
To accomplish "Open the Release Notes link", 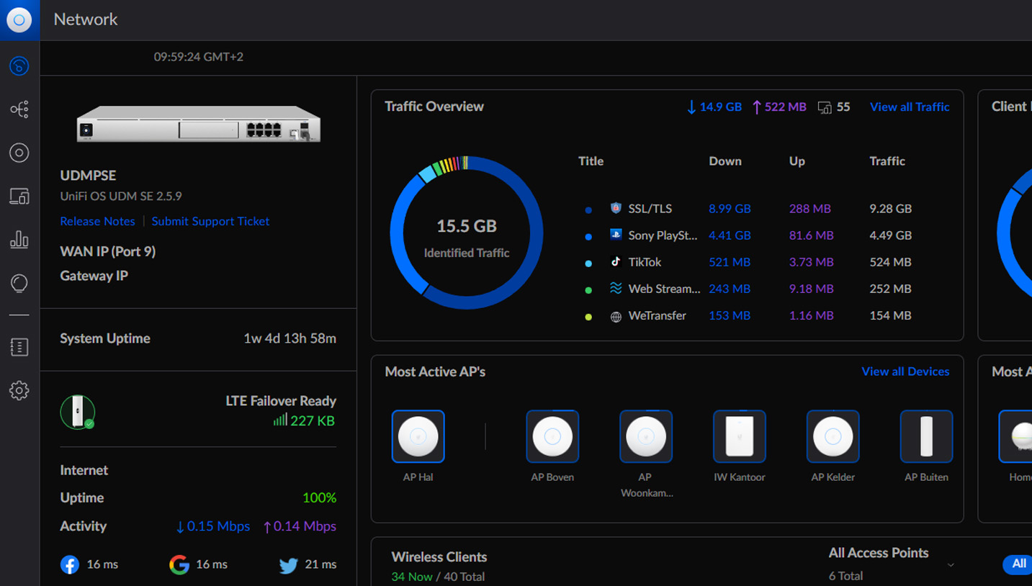I will point(97,221).
